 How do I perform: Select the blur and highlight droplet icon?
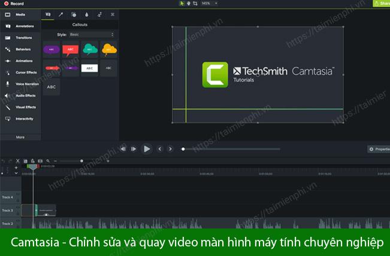click(86, 14)
